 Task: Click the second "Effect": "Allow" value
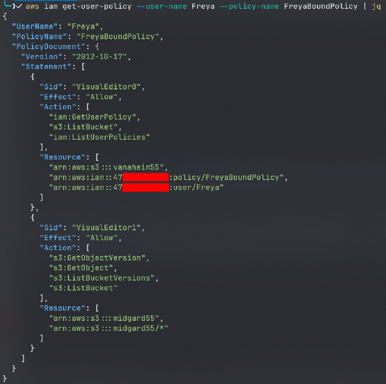tap(102, 238)
